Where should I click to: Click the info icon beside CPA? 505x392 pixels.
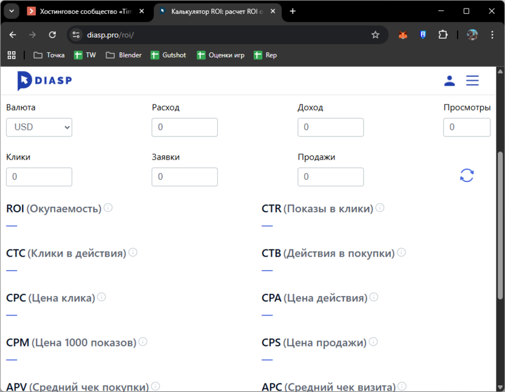(x=374, y=297)
